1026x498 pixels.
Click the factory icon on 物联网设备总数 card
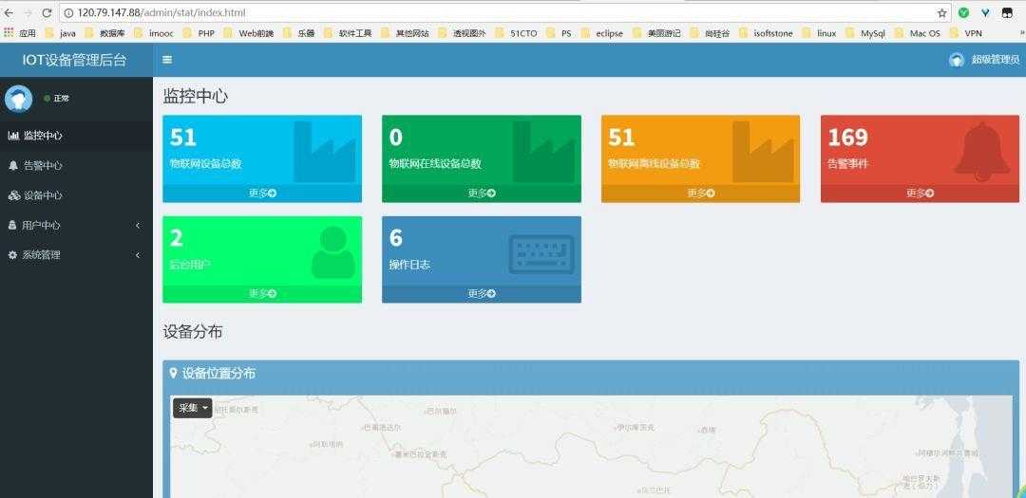(x=326, y=152)
